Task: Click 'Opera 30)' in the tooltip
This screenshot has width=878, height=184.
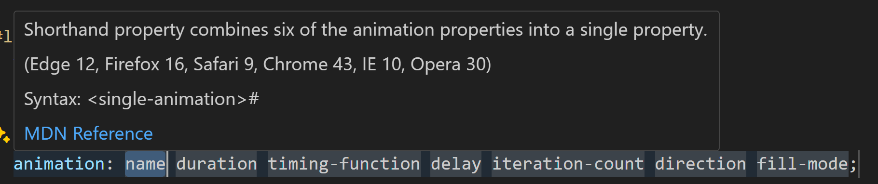Action: [451, 64]
